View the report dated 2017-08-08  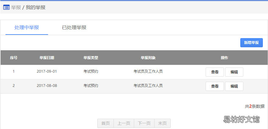coord(215,86)
